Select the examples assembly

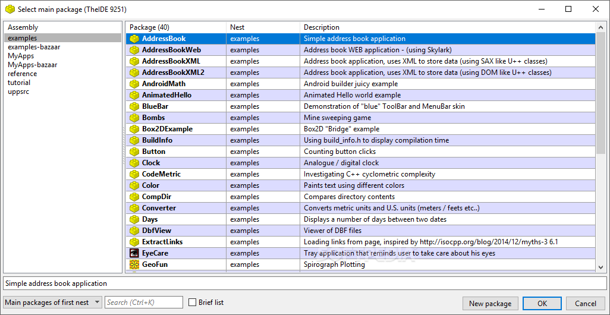click(x=62, y=38)
